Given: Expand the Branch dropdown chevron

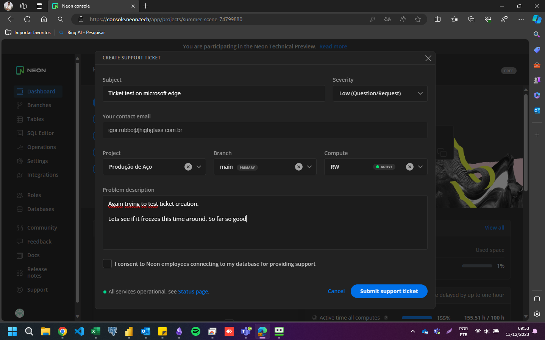Looking at the screenshot, I should [309, 167].
